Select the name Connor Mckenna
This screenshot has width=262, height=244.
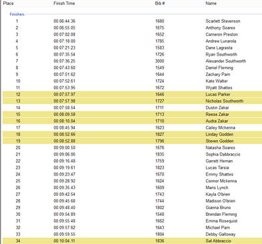pyautogui.click(x=221, y=181)
